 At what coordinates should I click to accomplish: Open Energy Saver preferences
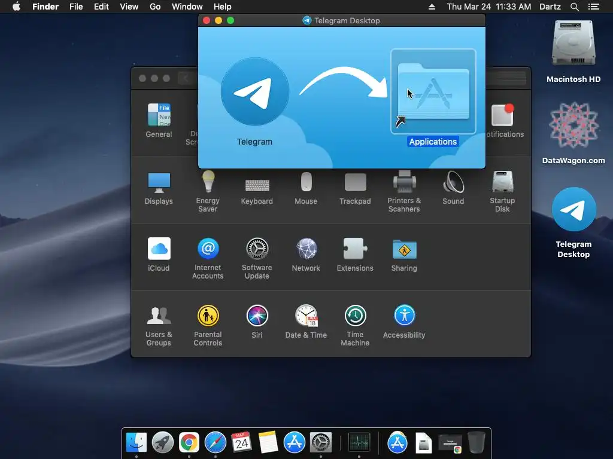208,191
